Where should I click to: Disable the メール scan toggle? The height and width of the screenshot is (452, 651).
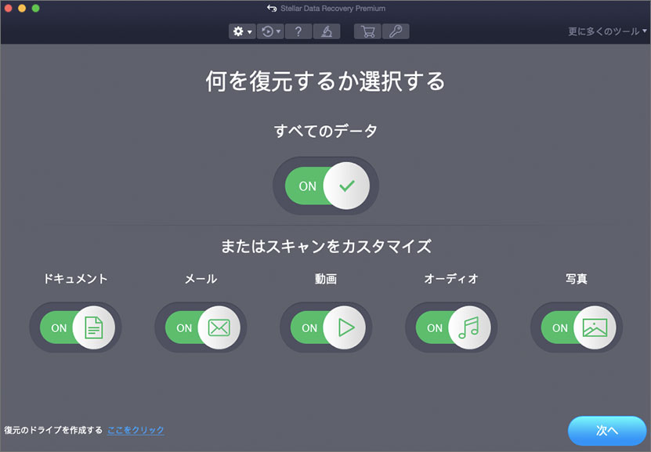coord(201,327)
